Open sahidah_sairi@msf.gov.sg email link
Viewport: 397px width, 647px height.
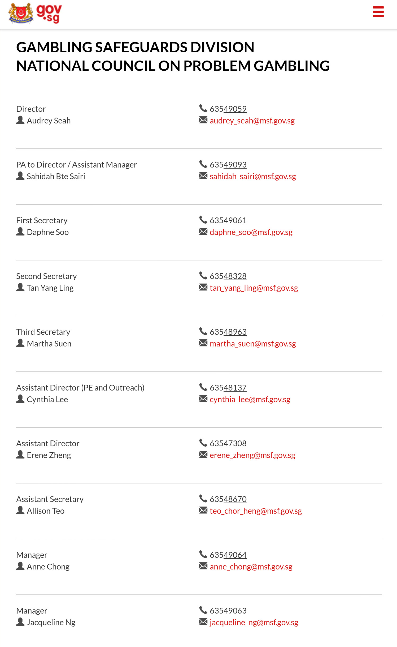point(253,177)
